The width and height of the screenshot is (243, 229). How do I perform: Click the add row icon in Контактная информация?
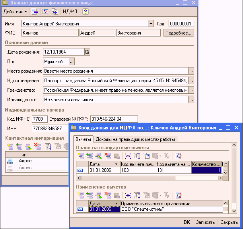9,146
